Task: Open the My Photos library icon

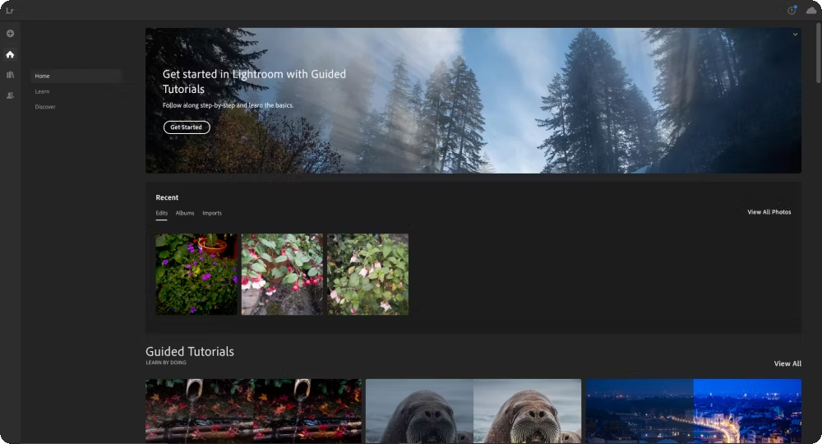Action: pyautogui.click(x=10, y=75)
